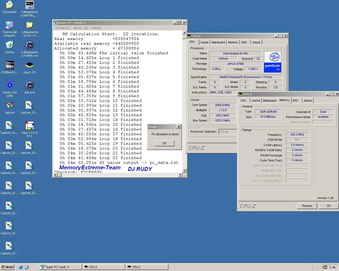Open the About menu in Super PI
This screenshot has width=339, height=271.
click(x=81, y=28)
